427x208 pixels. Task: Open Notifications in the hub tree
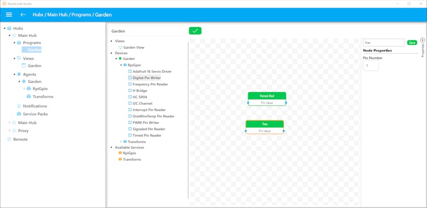click(35, 106)
